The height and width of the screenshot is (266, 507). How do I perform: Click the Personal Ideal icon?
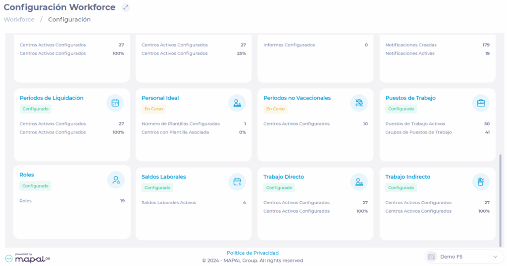237,103
